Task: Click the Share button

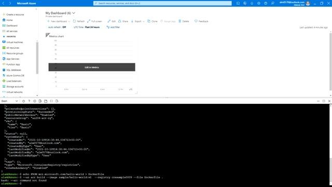Action: pyautogui.click(x=123, y=21)
